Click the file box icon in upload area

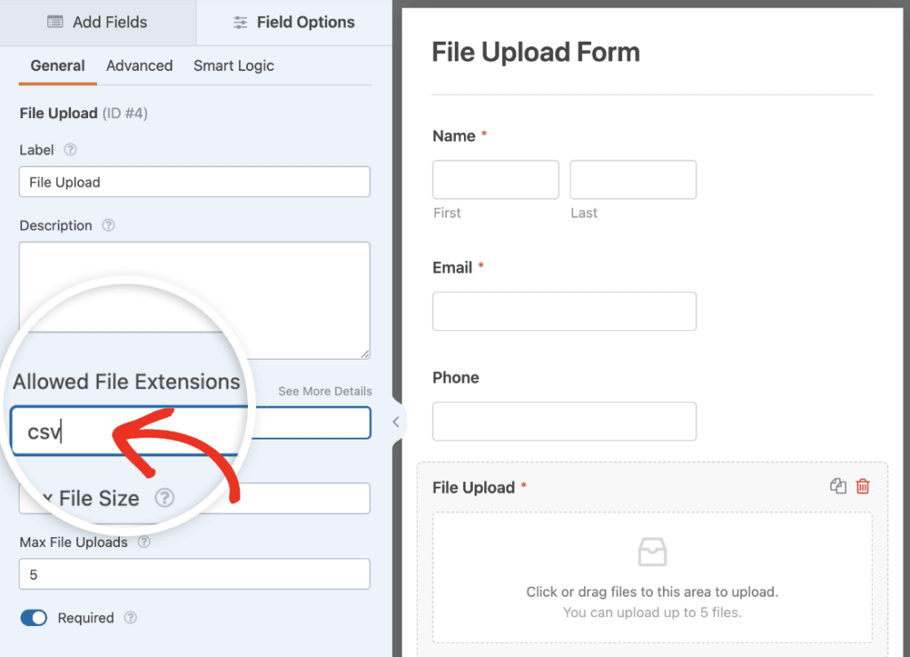[652, 551]
